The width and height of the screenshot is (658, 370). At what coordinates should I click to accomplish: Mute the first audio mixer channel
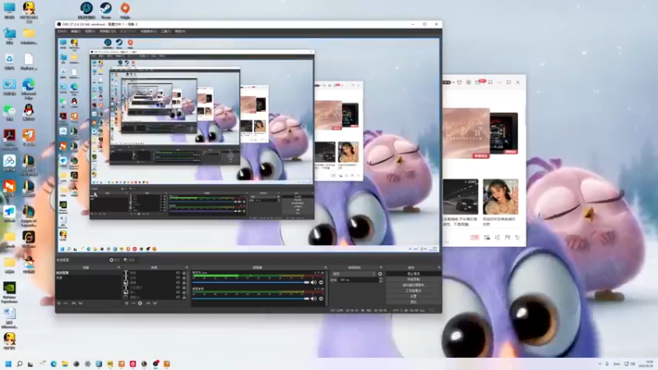(313, 283)
